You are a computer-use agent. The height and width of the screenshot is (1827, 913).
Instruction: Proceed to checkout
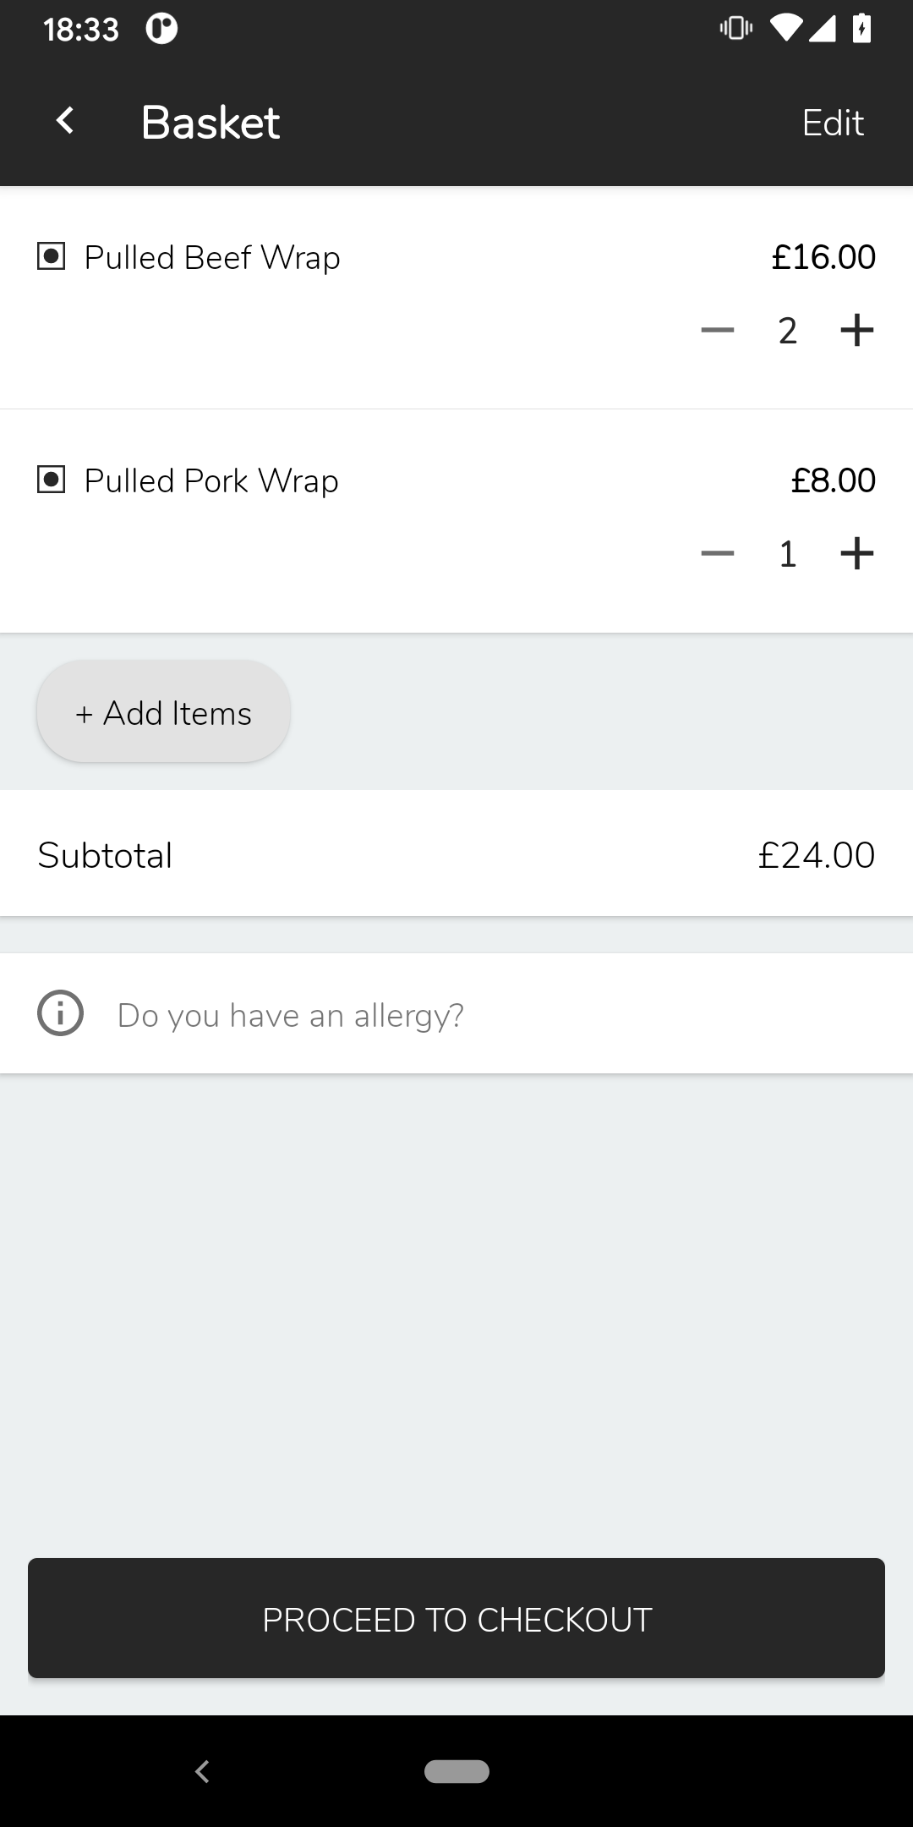tap(456, 1619)
